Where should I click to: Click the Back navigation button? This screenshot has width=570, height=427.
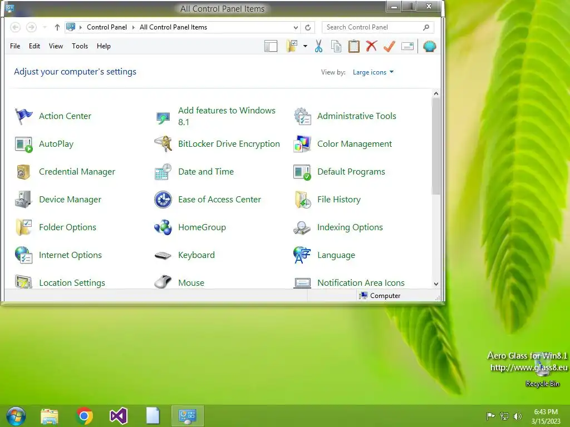tap(15, 27)
